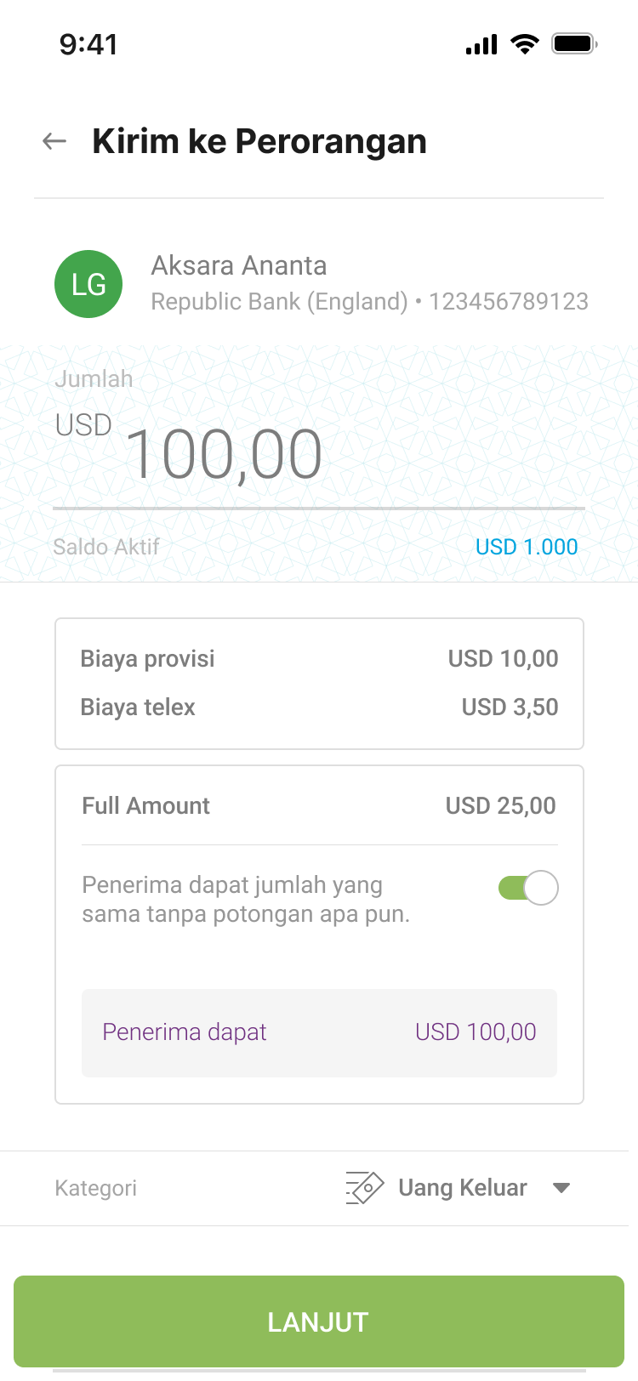638x1381 pixels.
Task: Tap the Biaya telex fee row
Action: [319, 708]
